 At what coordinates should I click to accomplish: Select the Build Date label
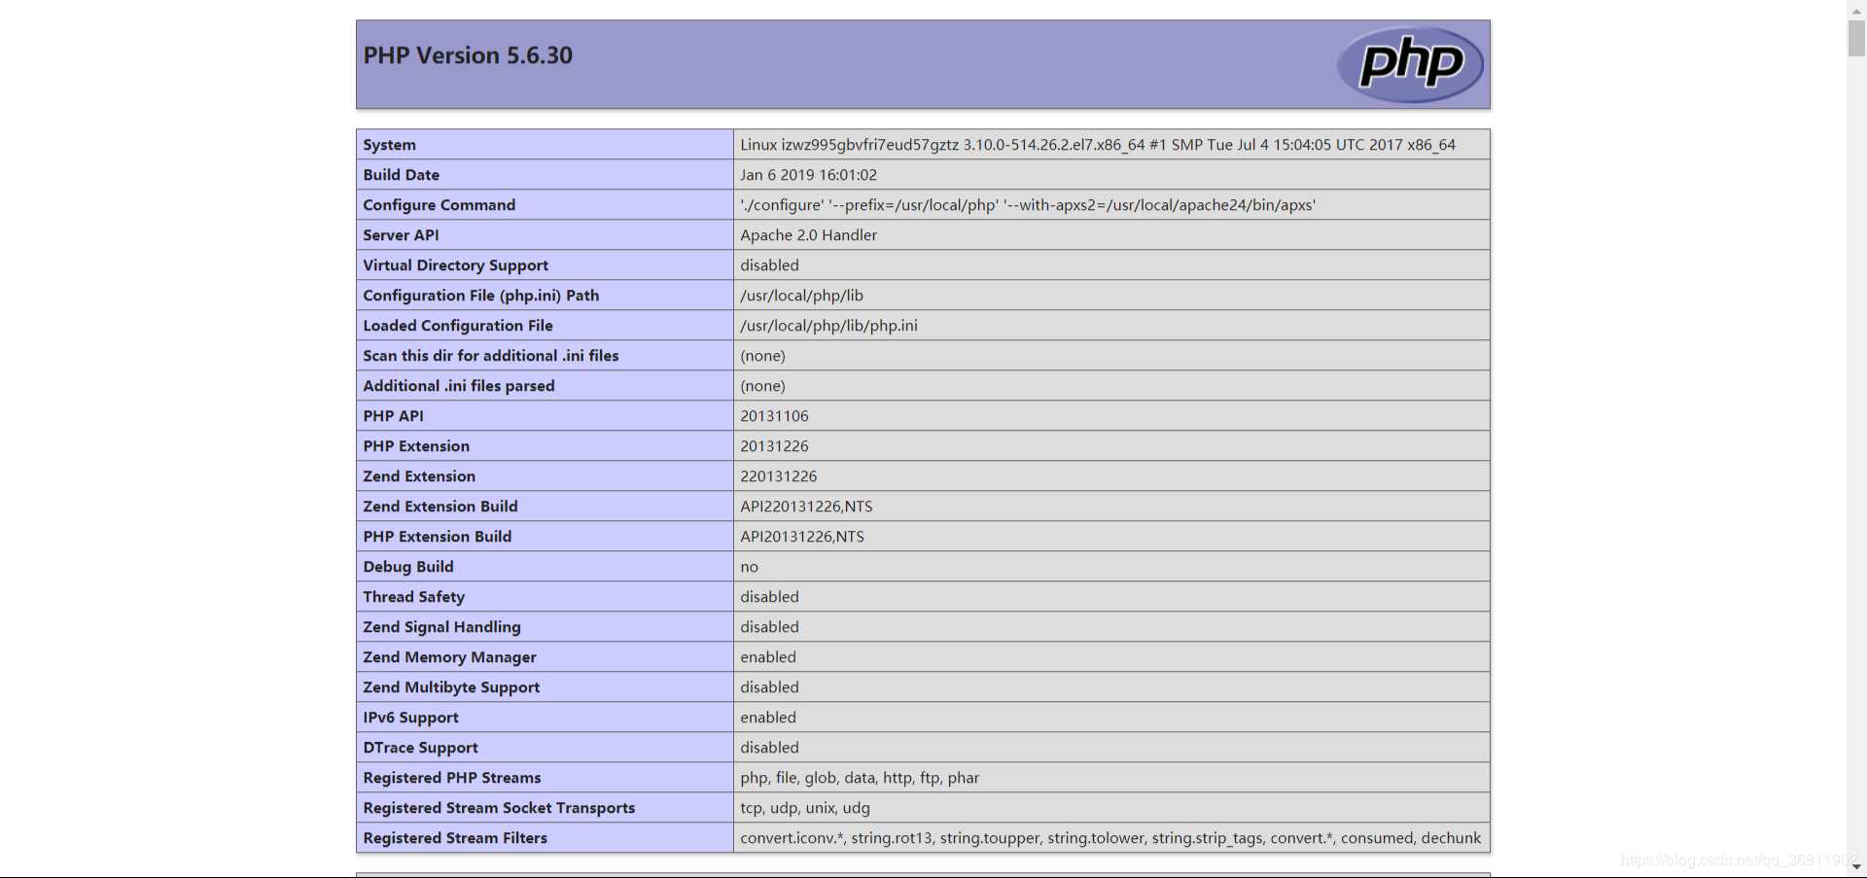click(401, 175)
